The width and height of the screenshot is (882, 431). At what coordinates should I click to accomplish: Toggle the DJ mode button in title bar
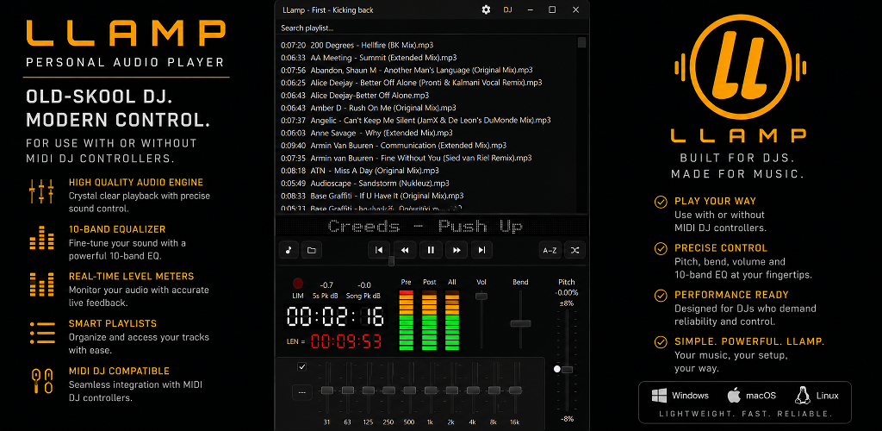[508, 9]
